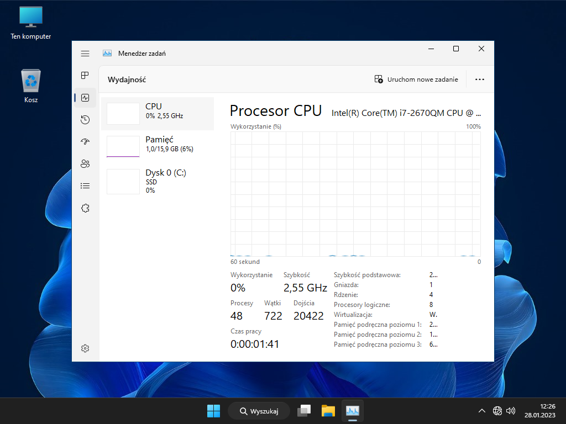The image size is (566, 424).
Task: Minimize the Menedżer zadań window
Action: 431,49
